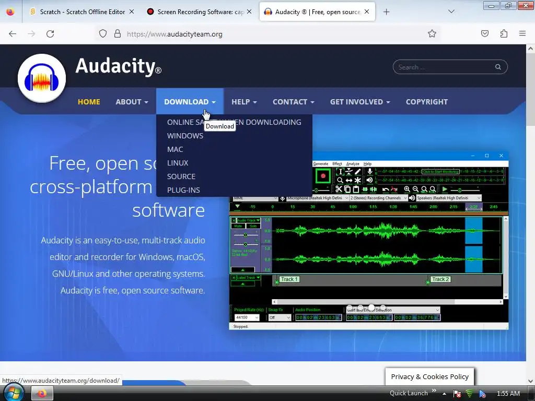Select the active largest carousel indicator dot

tap(371, 307)
